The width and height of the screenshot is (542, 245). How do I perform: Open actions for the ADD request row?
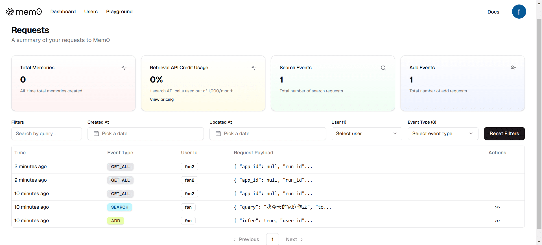pyautogui.click(x=497, y=221)
